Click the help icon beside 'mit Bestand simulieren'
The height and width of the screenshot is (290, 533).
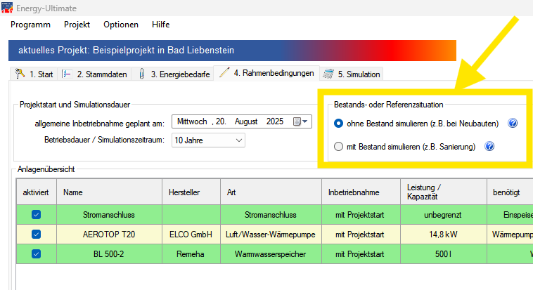pos(489,147)
